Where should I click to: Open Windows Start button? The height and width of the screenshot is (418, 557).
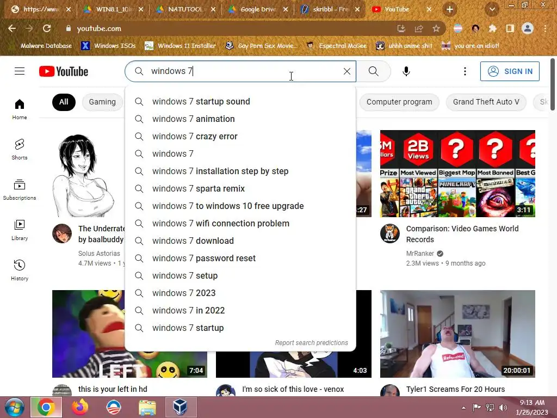tap(15, 407)
